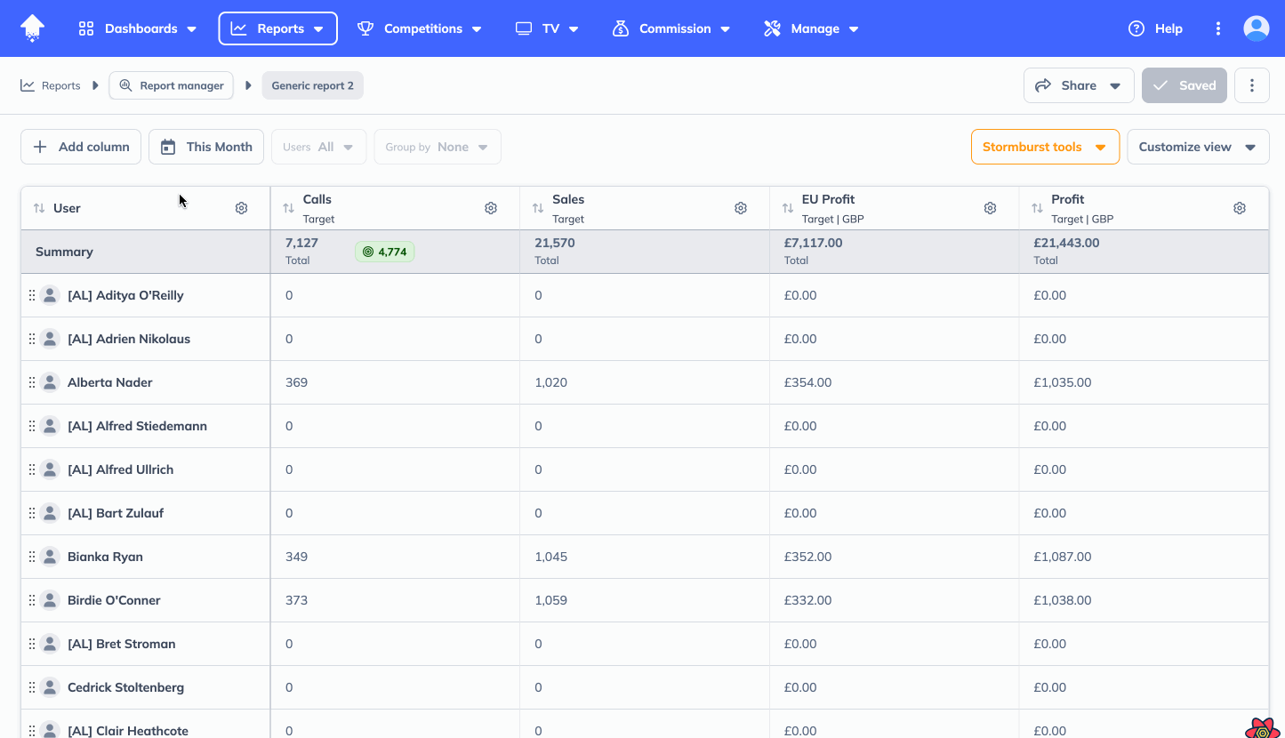This screenshot has height=738, width=1285.
Task: Expand the Stormburst tools dropdown
Action: click(1044, 147)
